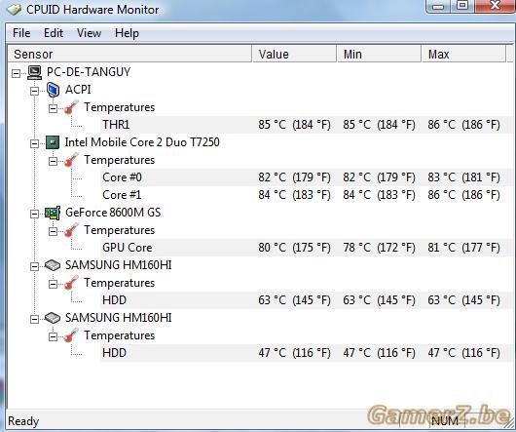Collapse Temperatures under second SAMSUNG HM160HI
This screenshot has width=516, height=432.
point(53,336)
